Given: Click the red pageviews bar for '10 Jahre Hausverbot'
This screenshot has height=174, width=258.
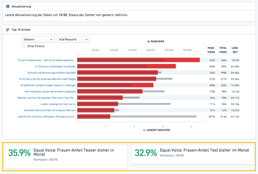Looking at the screenshot, I should (x=139, y=60).
